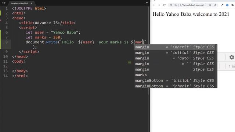Viewport: 235px width, 132px height.
Task: Focus the browser address bar URL
Action: [x=192, y=5]
